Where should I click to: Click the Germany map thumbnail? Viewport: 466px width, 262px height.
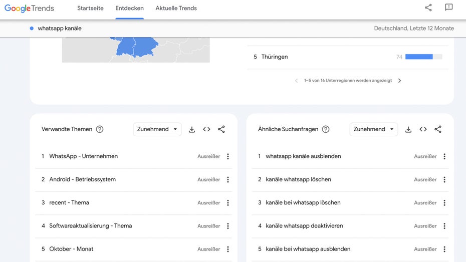click(x=136, y=50)
